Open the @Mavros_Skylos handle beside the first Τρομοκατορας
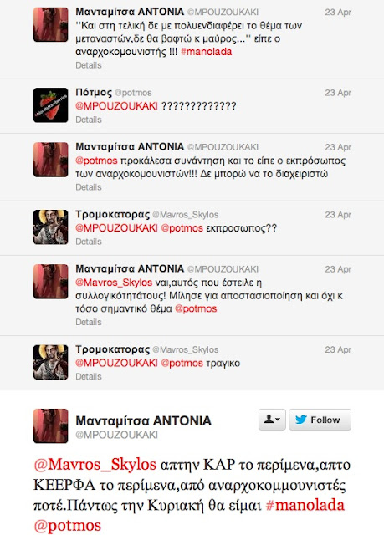The width and height of the screenshot is (384, 535). [x=186, y=215]
